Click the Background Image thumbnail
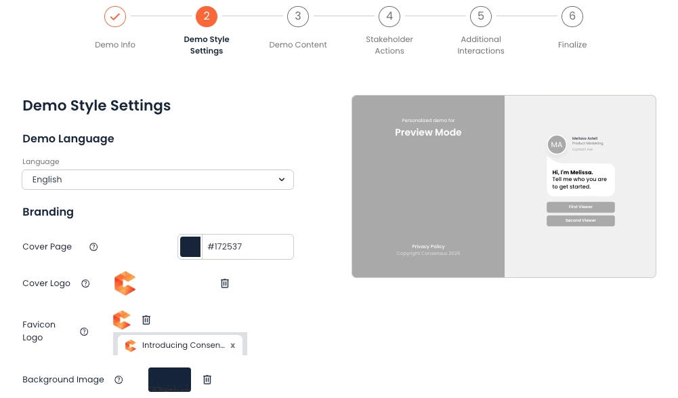This screenshot has height=398, width=678. [x=169, y=380]
